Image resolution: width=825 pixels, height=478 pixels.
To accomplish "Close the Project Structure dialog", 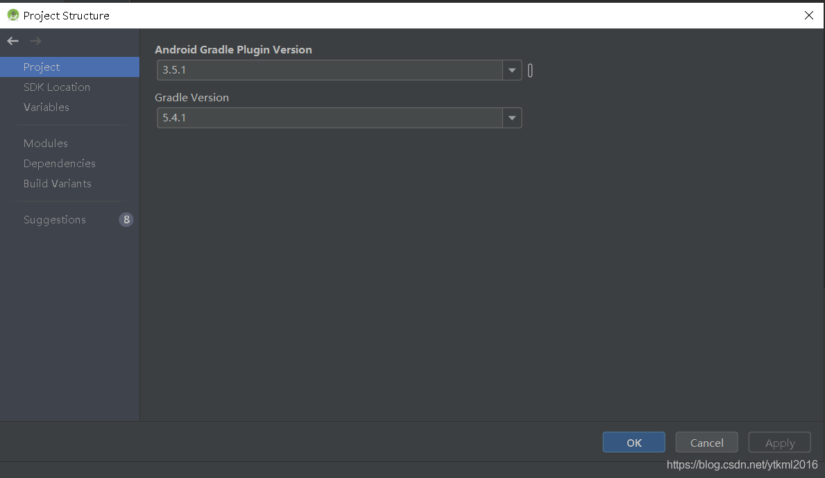I will (x=809, y=15).
